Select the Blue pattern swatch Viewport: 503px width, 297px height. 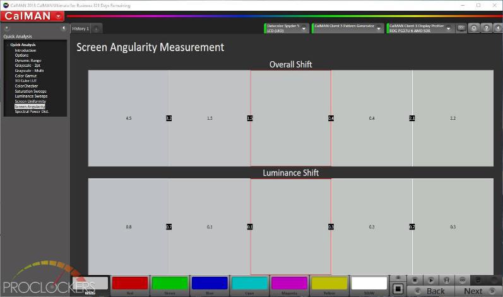click(x=210, y=286)
